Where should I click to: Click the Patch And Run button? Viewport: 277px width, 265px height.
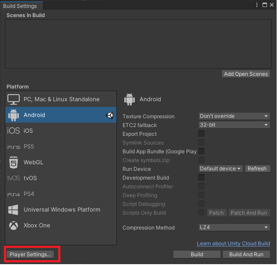pos(249,213)
